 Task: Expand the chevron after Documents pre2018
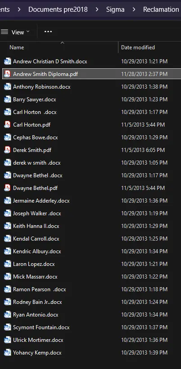pyautogui.click(x=97, y=9)
